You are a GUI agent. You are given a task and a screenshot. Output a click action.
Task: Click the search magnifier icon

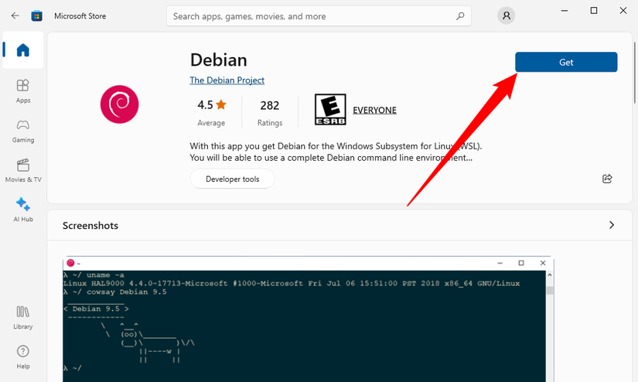(460, 16)
